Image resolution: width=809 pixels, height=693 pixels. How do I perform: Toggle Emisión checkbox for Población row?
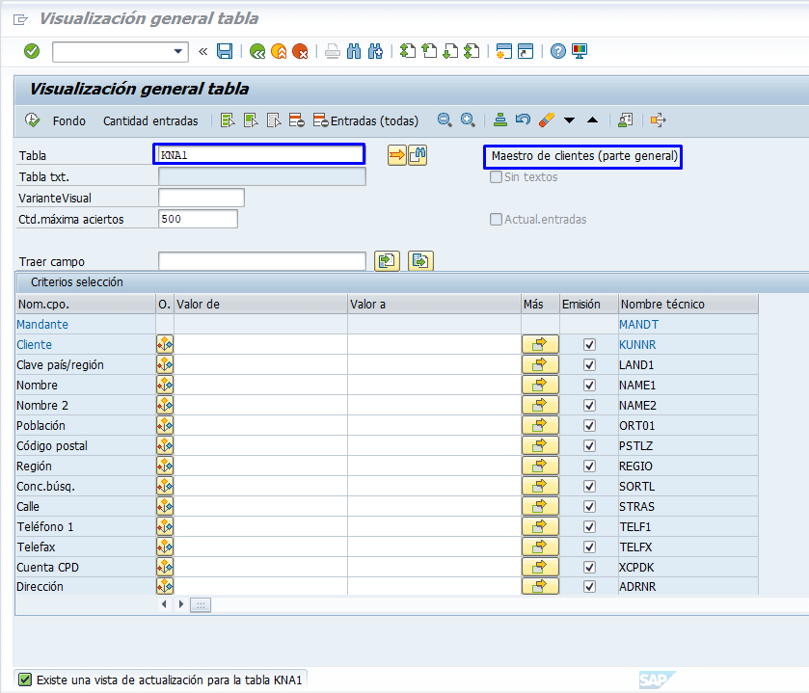[x=589, y=425]
